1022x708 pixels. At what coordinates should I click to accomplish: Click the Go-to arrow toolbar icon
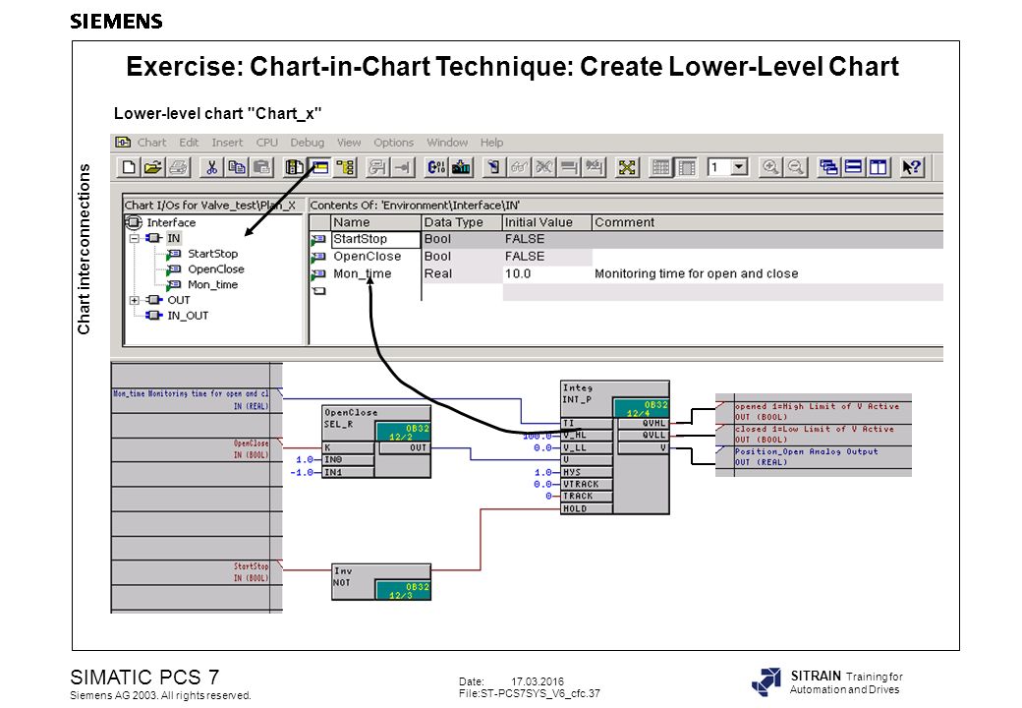pos(402,167)
